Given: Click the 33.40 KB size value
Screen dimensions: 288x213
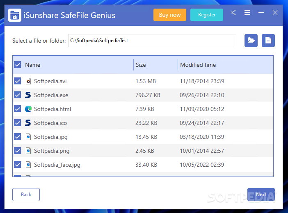Looking at the screenshot, I should [146, 165].
